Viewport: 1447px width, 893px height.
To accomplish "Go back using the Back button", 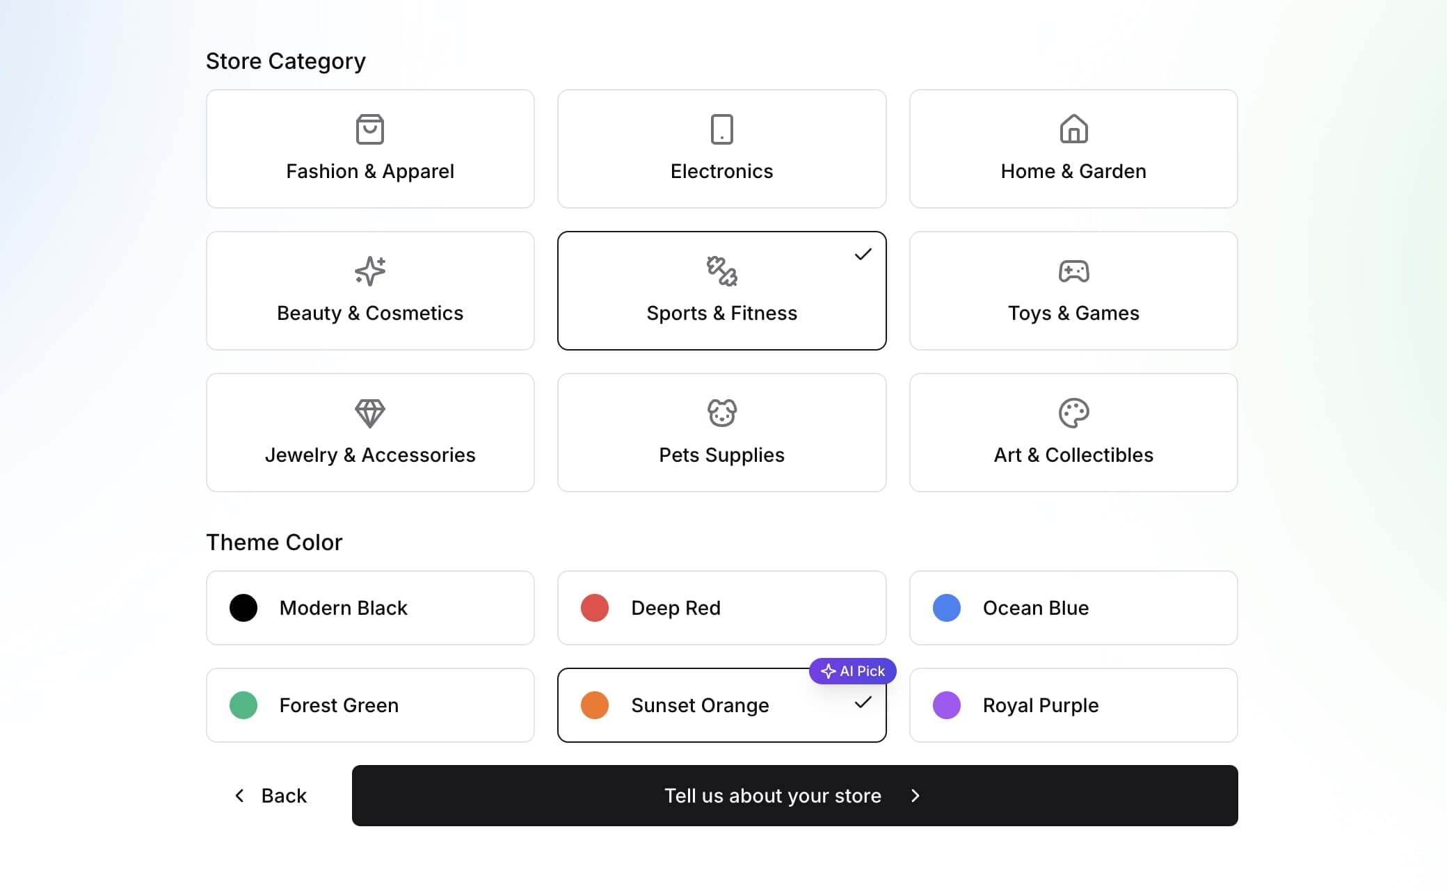I will pos(271,796).
